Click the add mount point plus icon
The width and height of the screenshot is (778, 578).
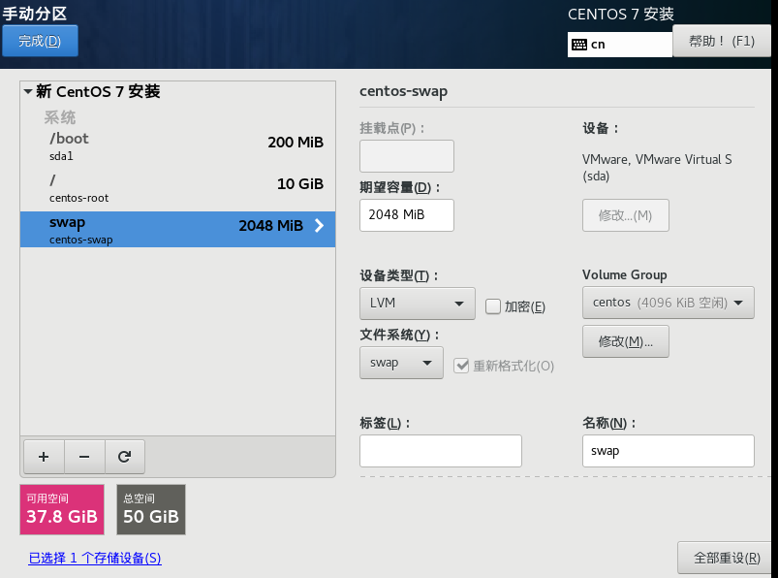(44, 457)
